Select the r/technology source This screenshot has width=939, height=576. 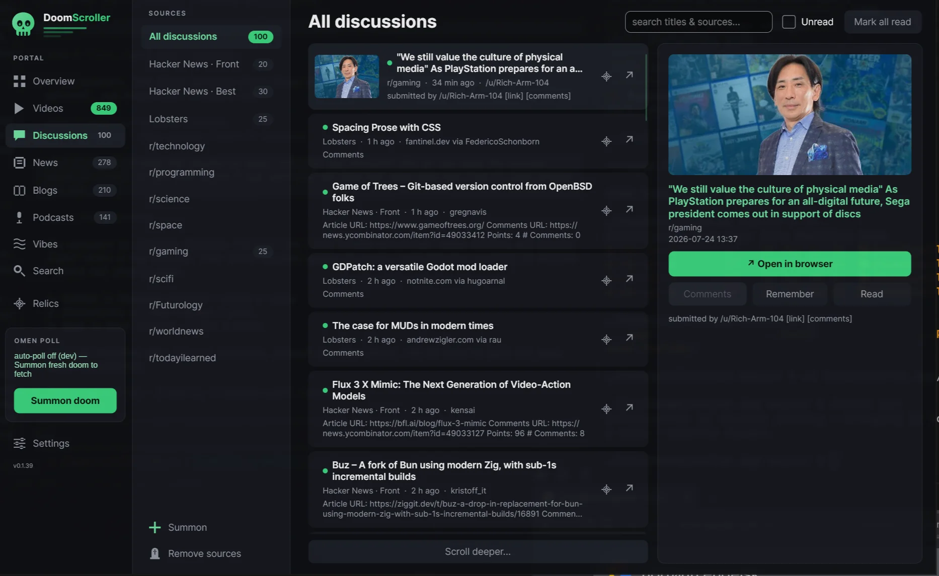point(211,146)
